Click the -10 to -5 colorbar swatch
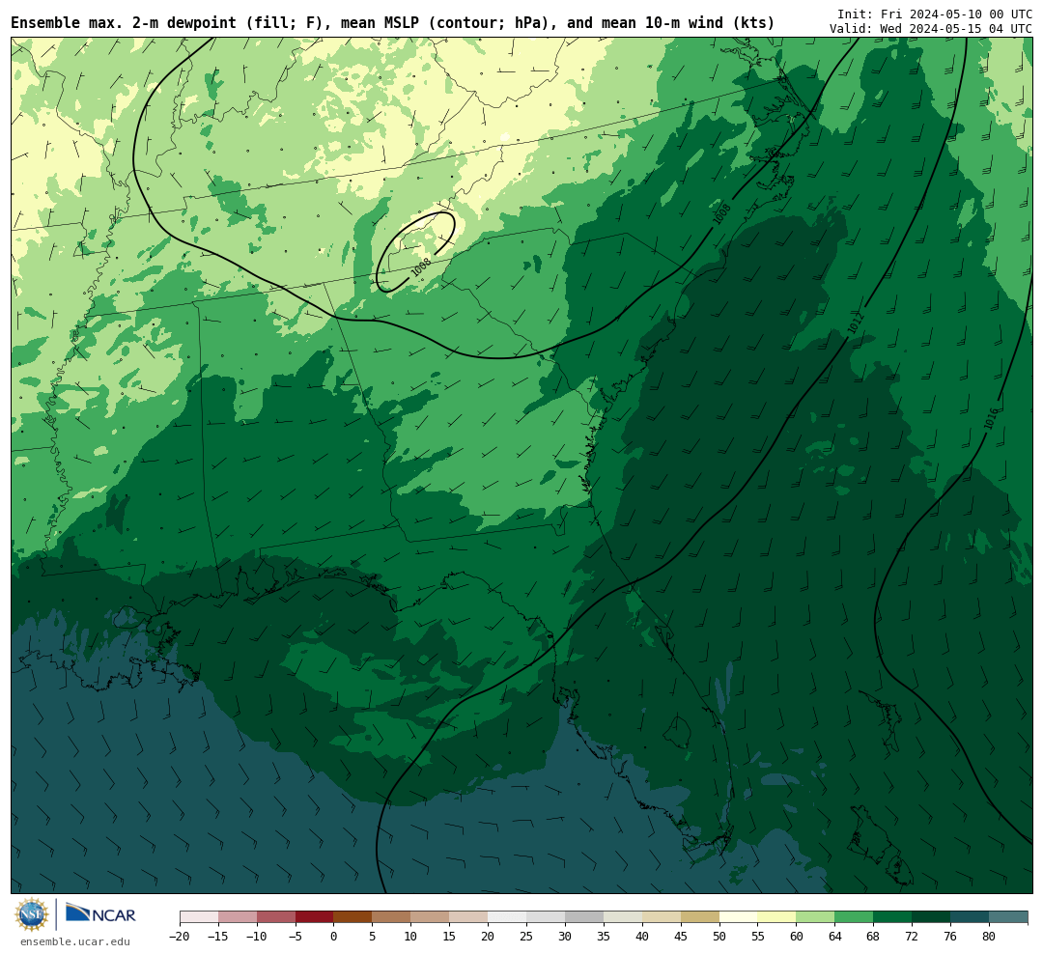This screenshot has width=1043, height=954. pyautogui.click(x=276, y=917)
